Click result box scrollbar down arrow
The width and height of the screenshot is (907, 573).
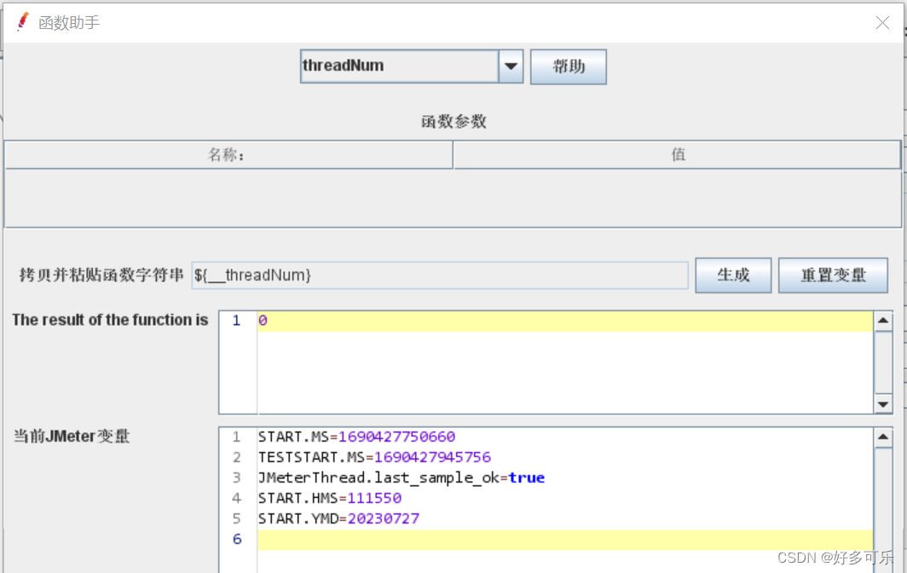pos(883,404)
